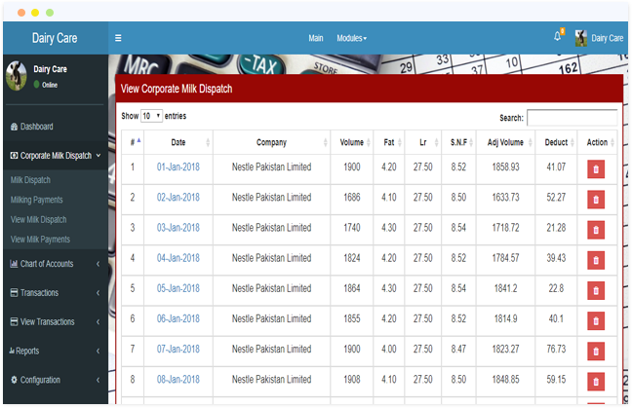Click the Adj Volume value 1858.93
The height and width of the screenshot is (408, 632).
click(505, 167)
